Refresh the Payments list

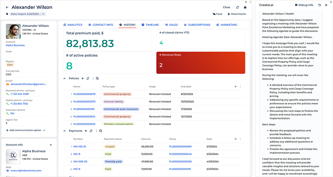[x=91, y=131]
